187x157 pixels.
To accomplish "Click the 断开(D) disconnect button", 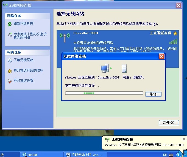I will 169,123.
